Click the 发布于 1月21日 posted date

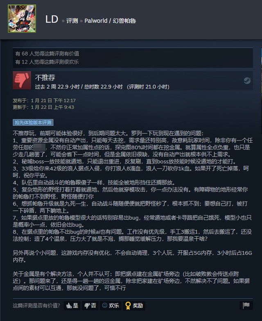(x=44, y=101)
